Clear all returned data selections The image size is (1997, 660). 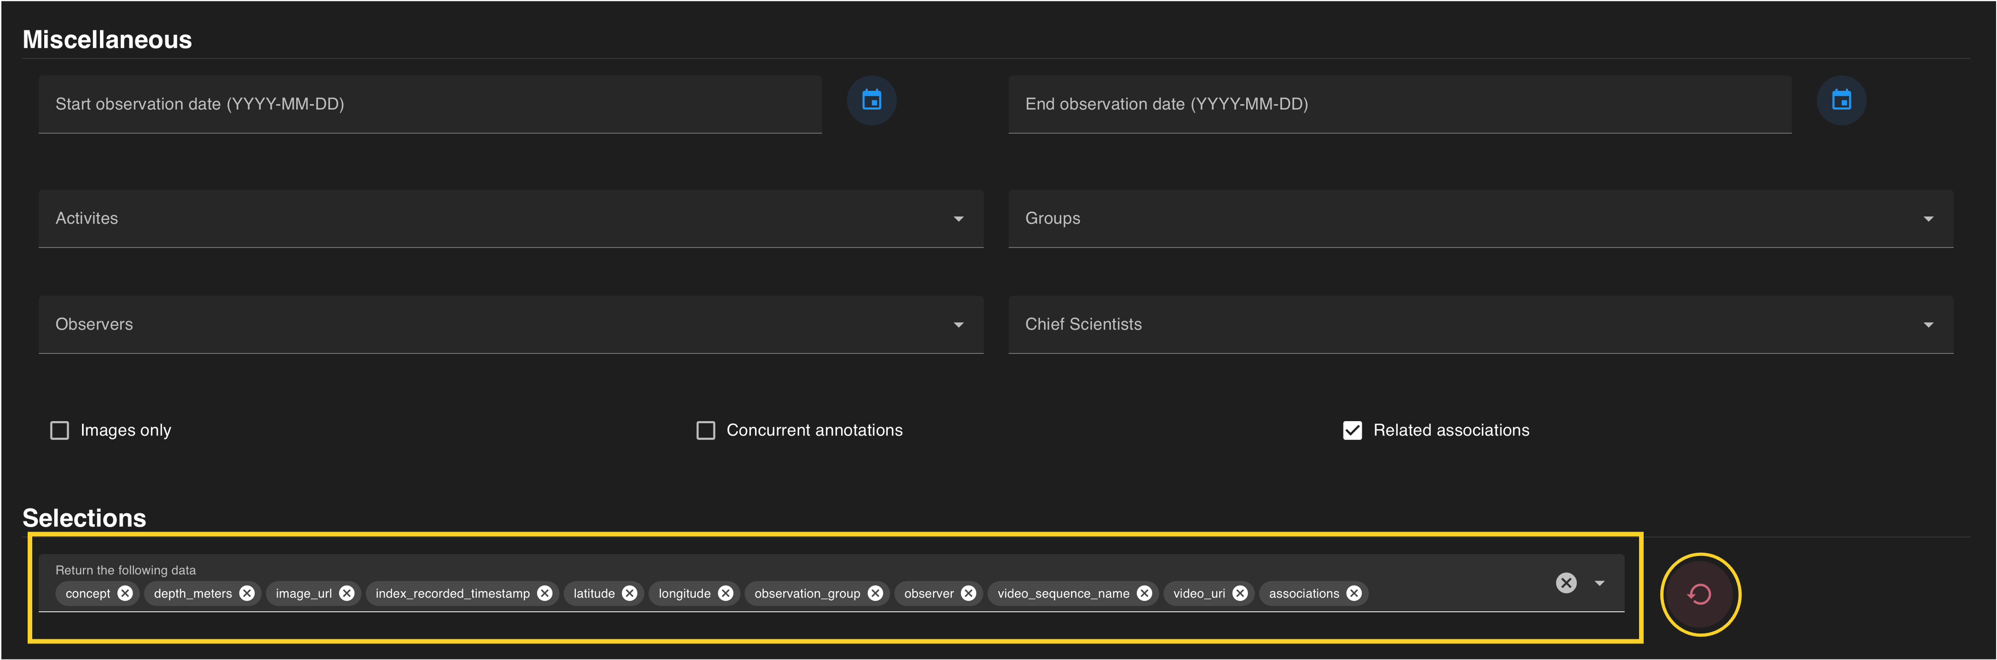1566,583
